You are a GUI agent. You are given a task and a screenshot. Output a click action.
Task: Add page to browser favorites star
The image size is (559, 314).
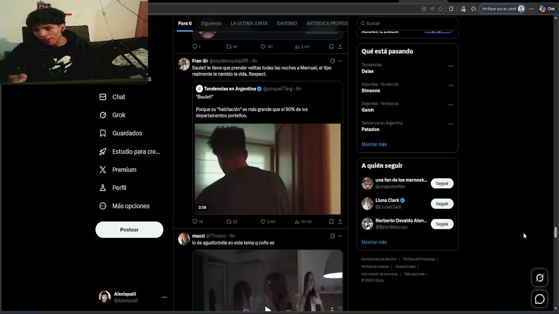point(440,9)
